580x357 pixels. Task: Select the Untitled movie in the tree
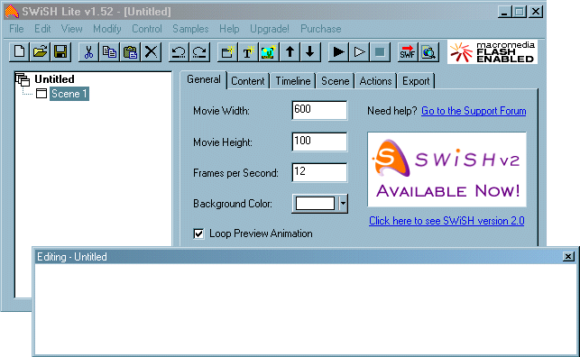54,79
